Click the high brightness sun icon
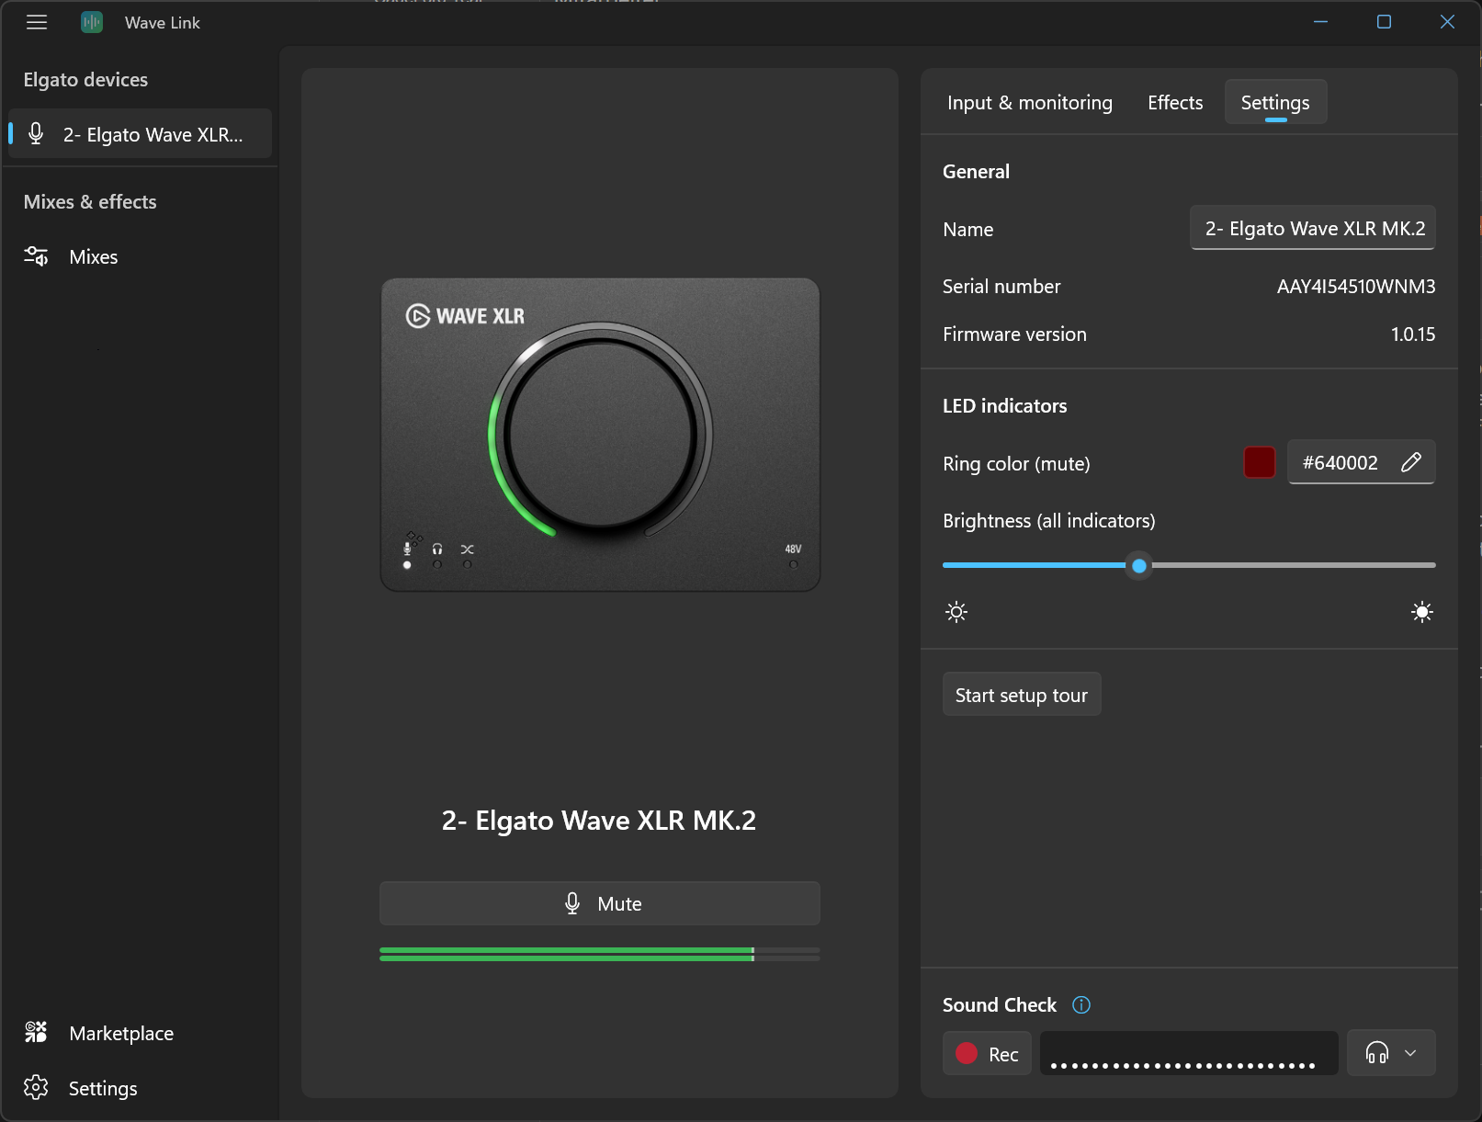 pos(1422,612)
